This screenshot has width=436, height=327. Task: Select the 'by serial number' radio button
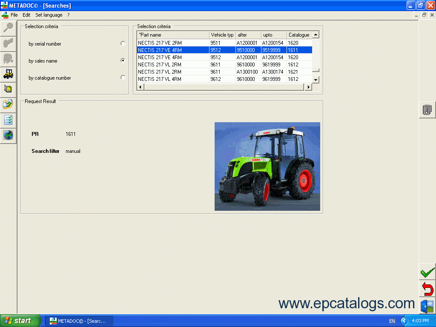[x=123, y=43]
